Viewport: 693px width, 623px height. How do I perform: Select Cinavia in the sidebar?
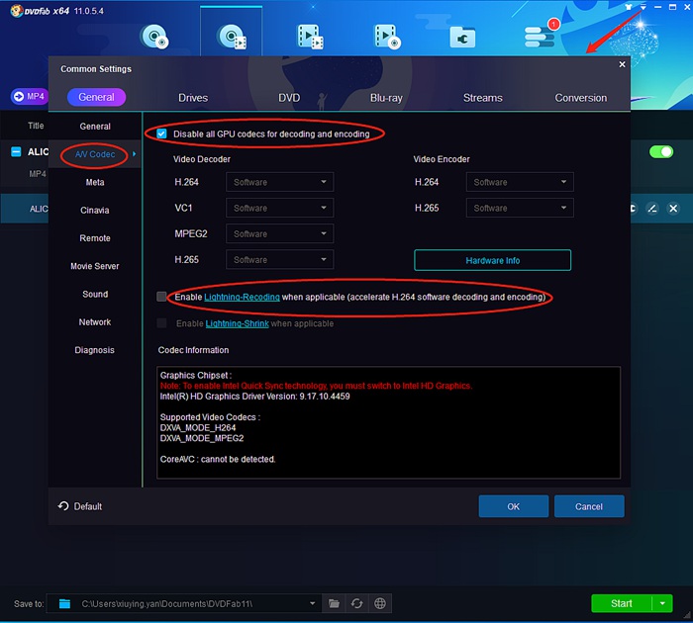click(95, 211)
